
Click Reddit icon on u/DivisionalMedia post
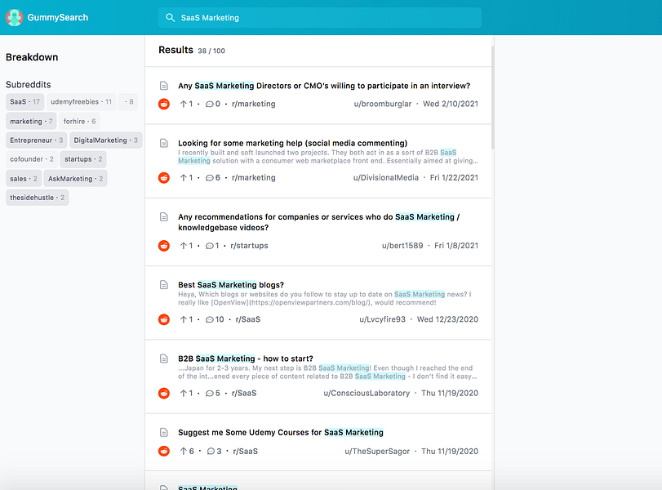click(x=164, y=178)
